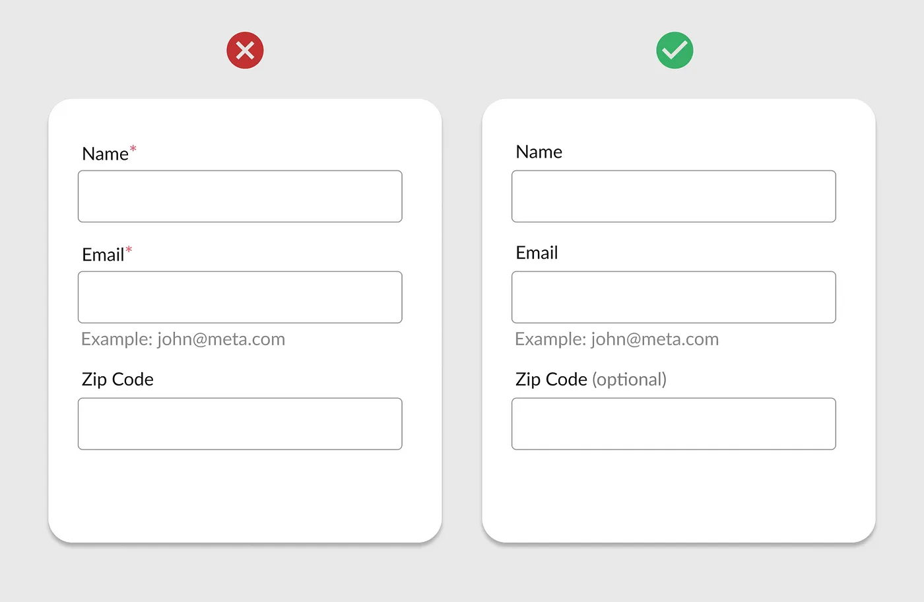Click the email example hint in right form
924x602 pixels.
616,339
